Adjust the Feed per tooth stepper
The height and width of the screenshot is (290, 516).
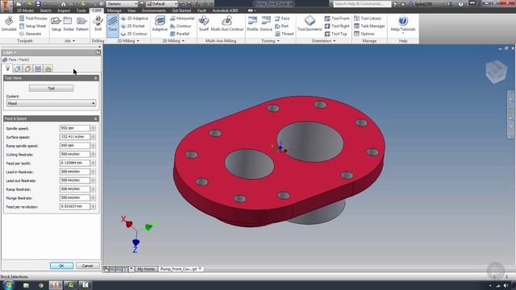[x=94, y=163]
